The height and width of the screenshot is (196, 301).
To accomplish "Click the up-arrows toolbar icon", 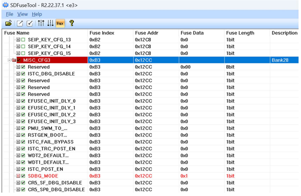I will coord(41,23).
